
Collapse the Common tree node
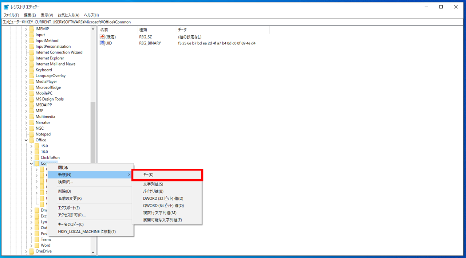[x=31, y=164]
